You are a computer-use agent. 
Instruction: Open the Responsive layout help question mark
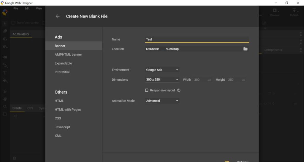tap(179, 90)
